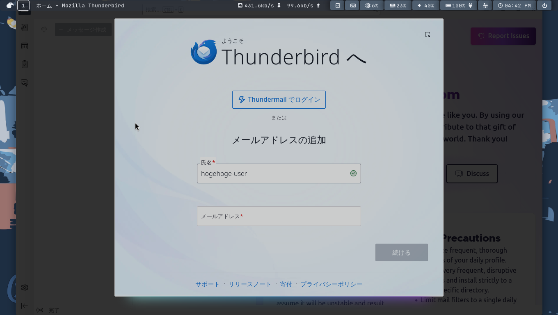Click the power button icon in top panel
Screen dimensions: 558x315
pos(544,6)
